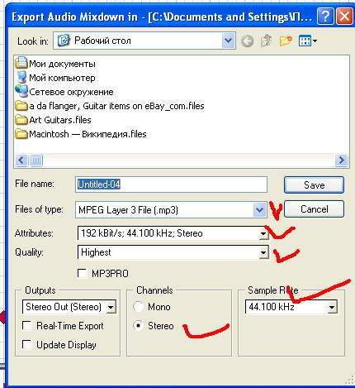Expand the Files of type dropdown
355x388 pixels.
pyautogui.click(x=260, y=210)
